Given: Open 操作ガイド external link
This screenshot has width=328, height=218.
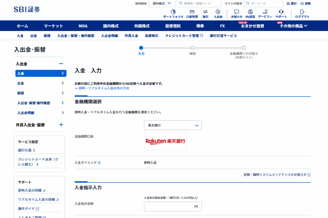Looking at the screenshot, I should coord(29,209).
